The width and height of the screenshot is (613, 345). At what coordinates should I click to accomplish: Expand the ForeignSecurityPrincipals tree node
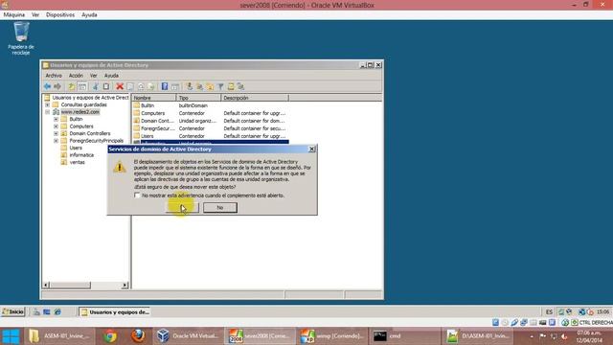click(56, 141)
